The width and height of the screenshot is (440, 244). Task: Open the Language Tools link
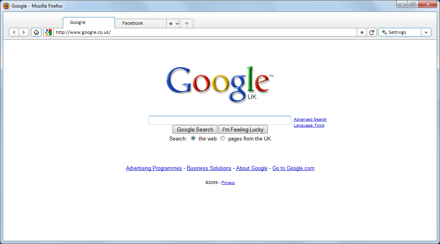tap(309, 125)
